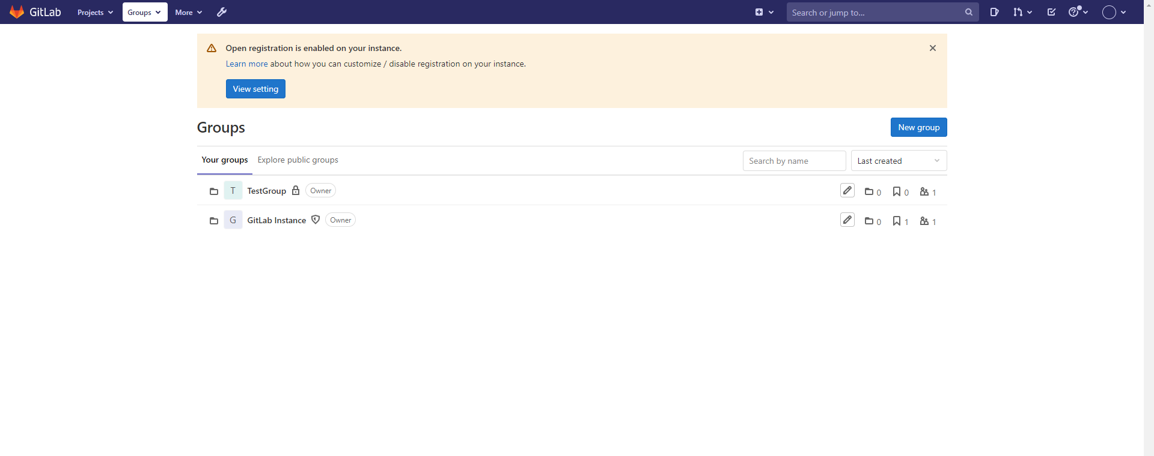Expand the Groups menu in navbar
The height and width of the screenshot is (456, 1154).
coord(145,12)
